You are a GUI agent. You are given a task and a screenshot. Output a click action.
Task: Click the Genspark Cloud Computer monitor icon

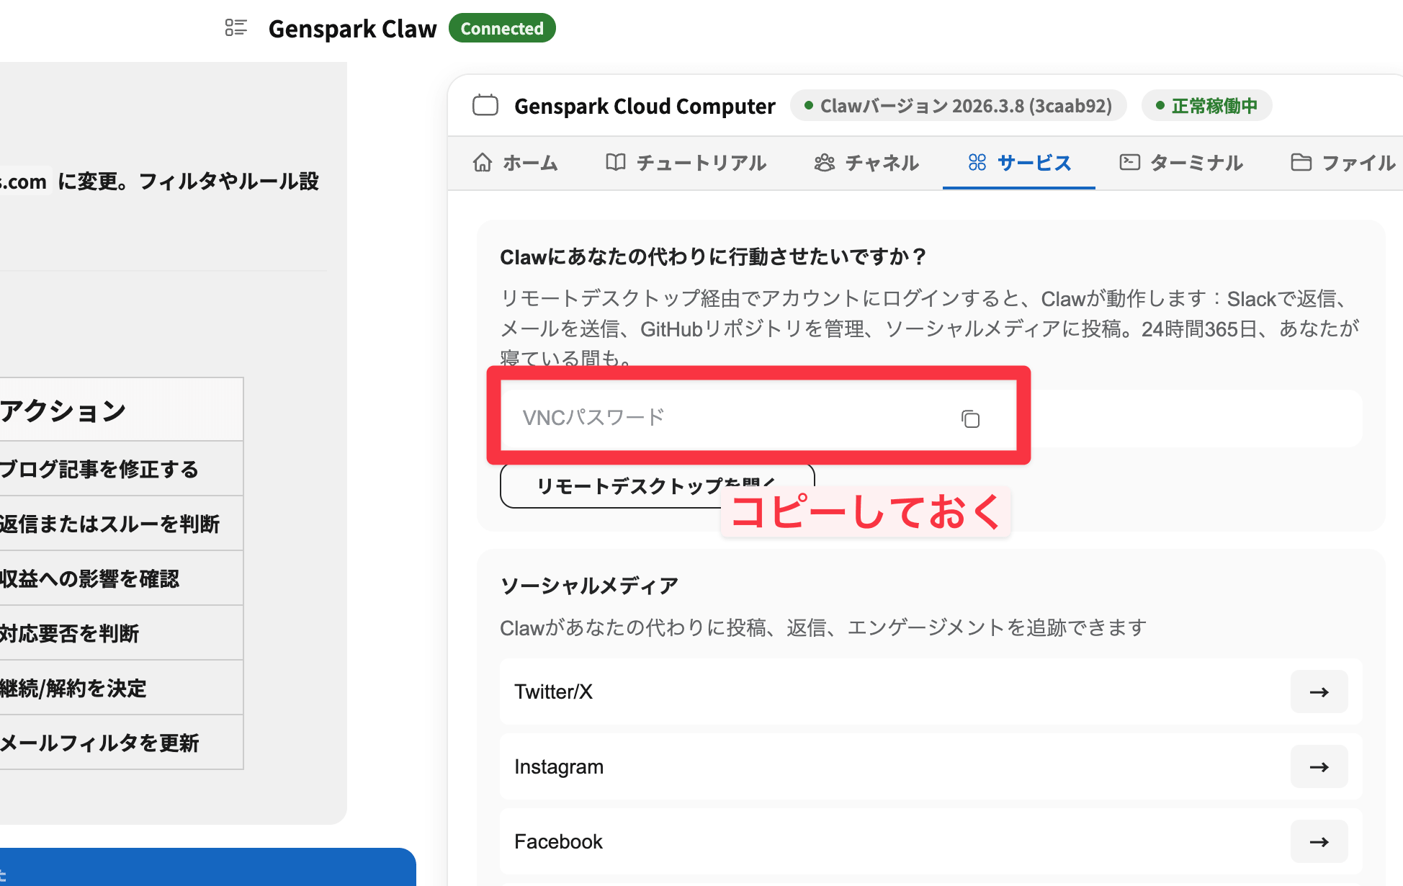point(485,105)
